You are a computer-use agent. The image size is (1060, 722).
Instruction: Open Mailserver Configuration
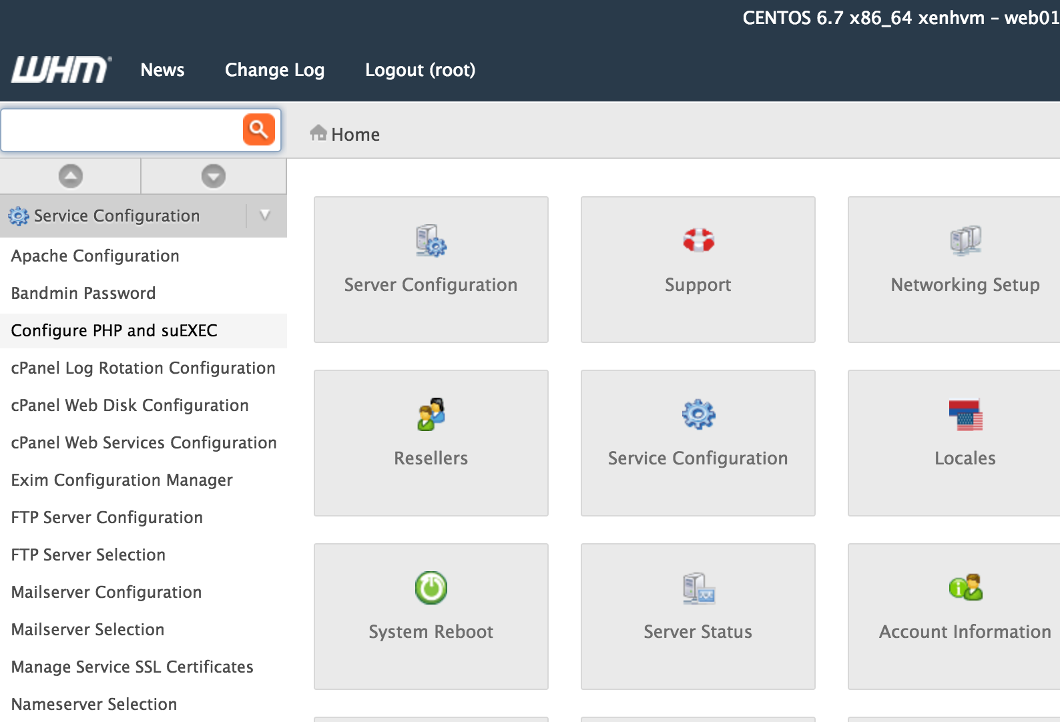(x=106, y=592)
